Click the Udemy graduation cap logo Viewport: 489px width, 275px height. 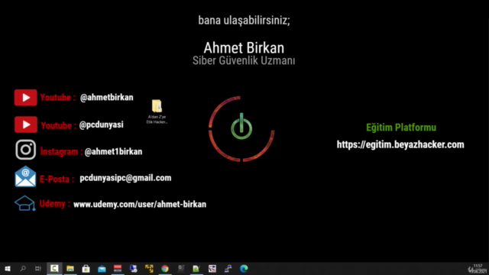coord(25,203)
